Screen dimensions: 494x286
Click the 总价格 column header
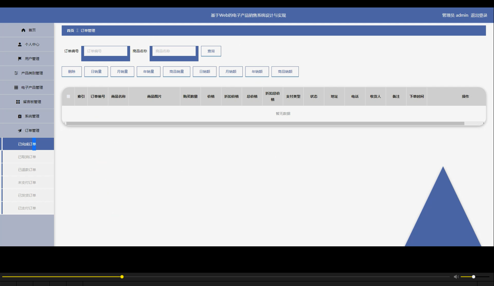coord(252,97)
